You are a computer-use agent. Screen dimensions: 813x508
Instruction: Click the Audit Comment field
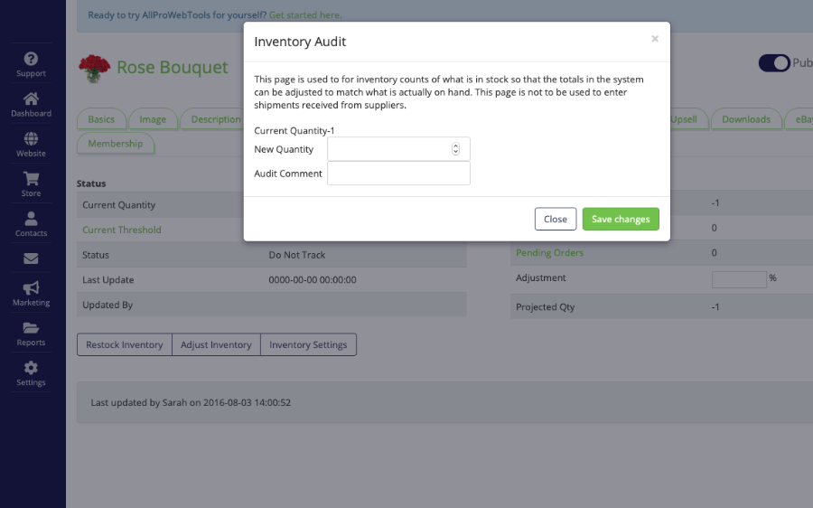coord(398,174)
